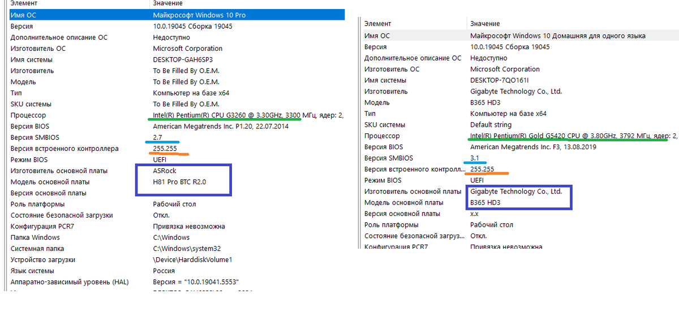Image resolution: width=679 pixels, height=316 pixels.
Task: Click the truncated 'Состояние безопасной загруз...' label
Action: [413, 236]
